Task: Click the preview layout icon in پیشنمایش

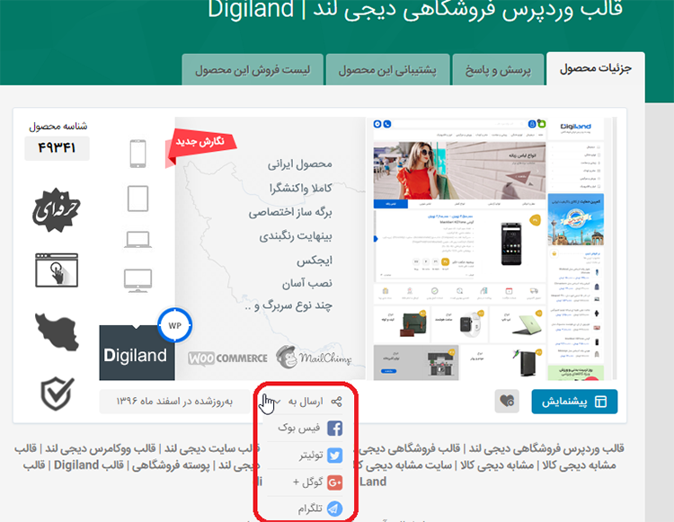Action: pos(600,402)
